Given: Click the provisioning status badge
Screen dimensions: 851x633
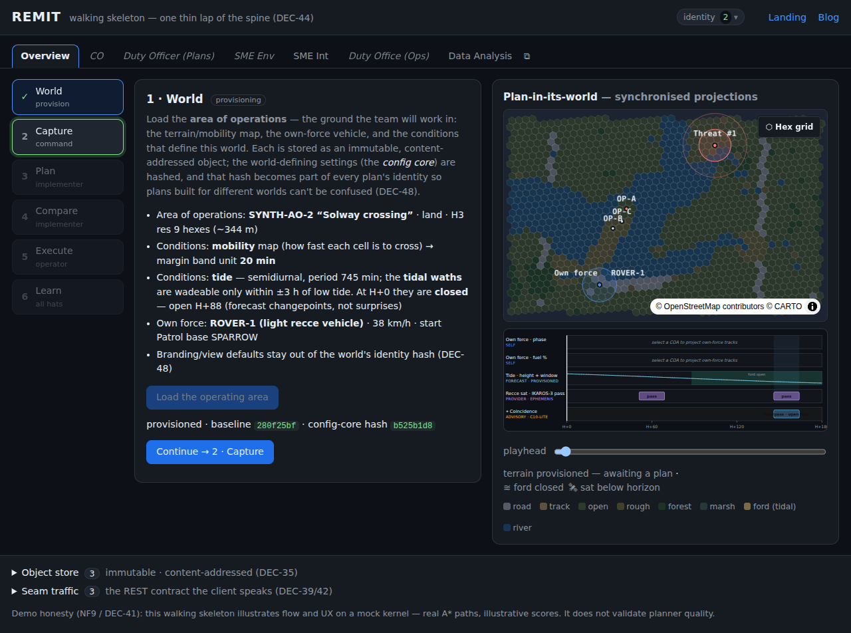Looking at the screenshot, I should (238, 100).
